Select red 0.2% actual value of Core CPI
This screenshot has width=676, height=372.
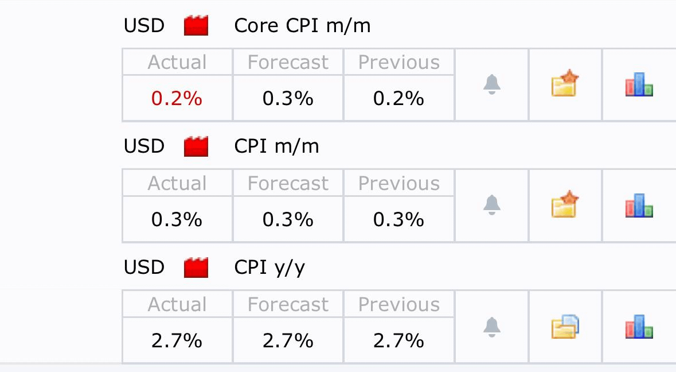pos(177,98)
